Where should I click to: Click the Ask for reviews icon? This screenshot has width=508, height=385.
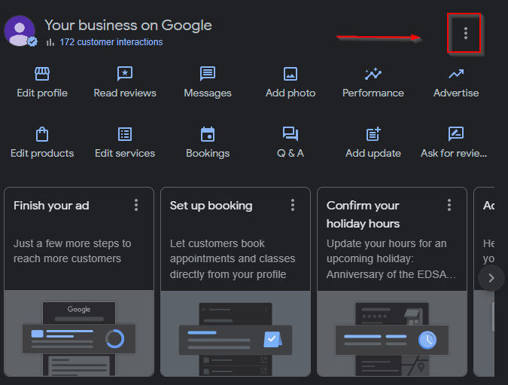coord(456,134)
